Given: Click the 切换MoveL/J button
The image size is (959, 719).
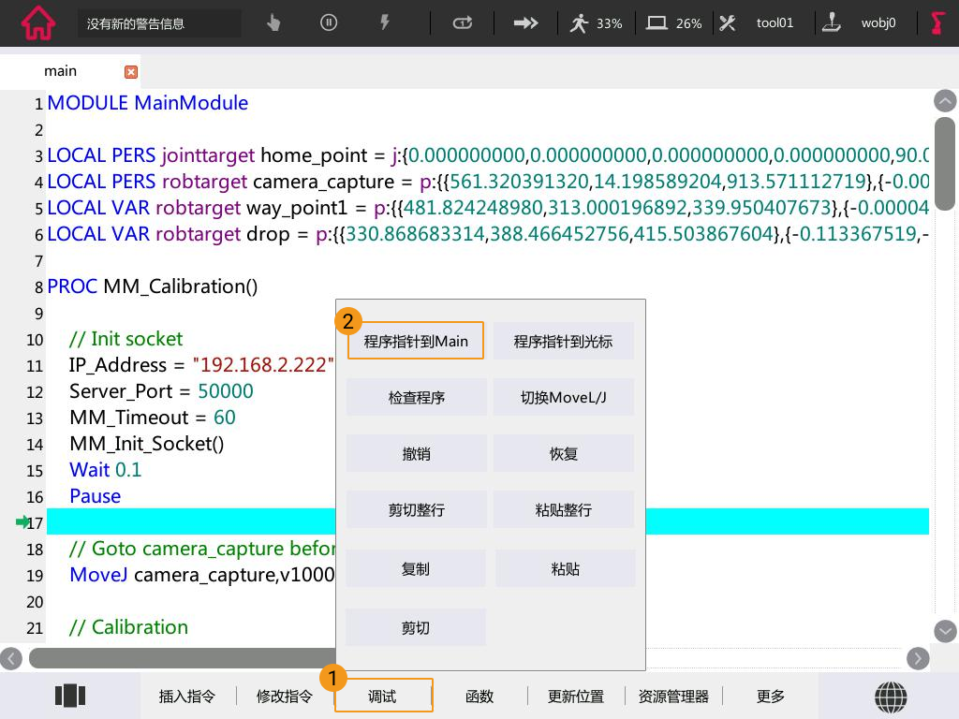Looking at the screenshot, I should tap(564, 398).
